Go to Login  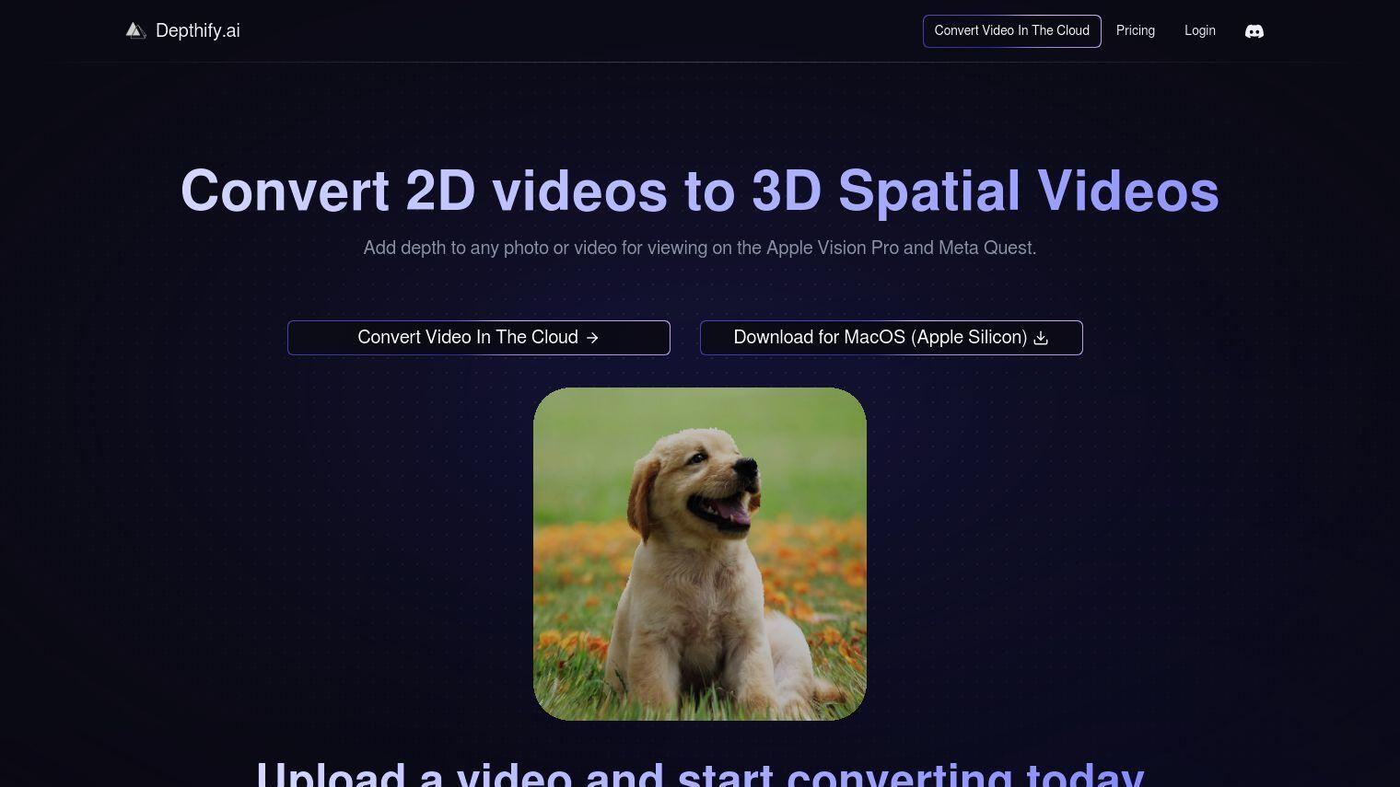tap(1200, 30)
